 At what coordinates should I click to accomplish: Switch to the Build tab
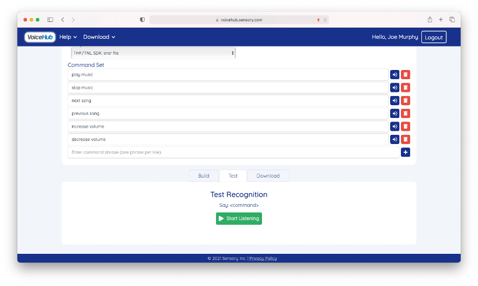[x=204, y=176]
